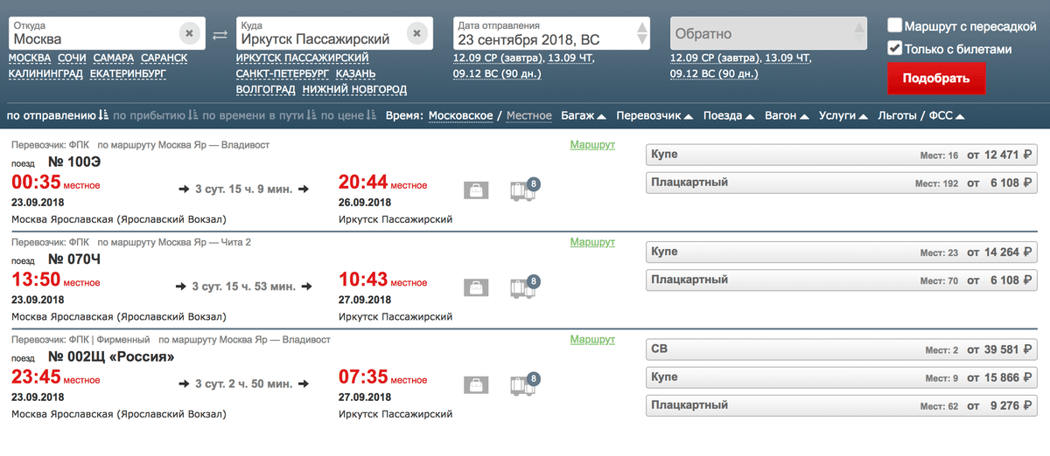This screenshot has width=1050, height=456.
Task: Click baggage icon for train 100Э
Action: pyautogui.click(x=476, y=190)
